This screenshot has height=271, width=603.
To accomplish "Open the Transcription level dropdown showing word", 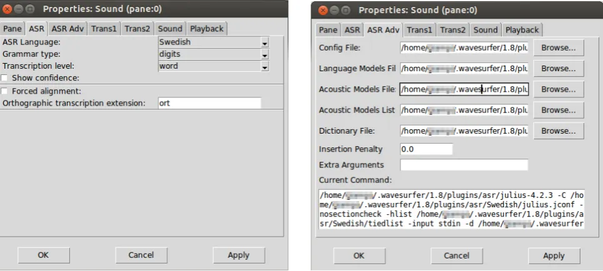I will click(x=214, y=66).
